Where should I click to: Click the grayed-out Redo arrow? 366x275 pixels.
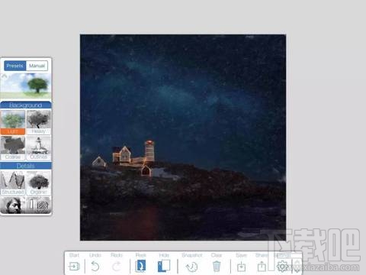[117, 267]
